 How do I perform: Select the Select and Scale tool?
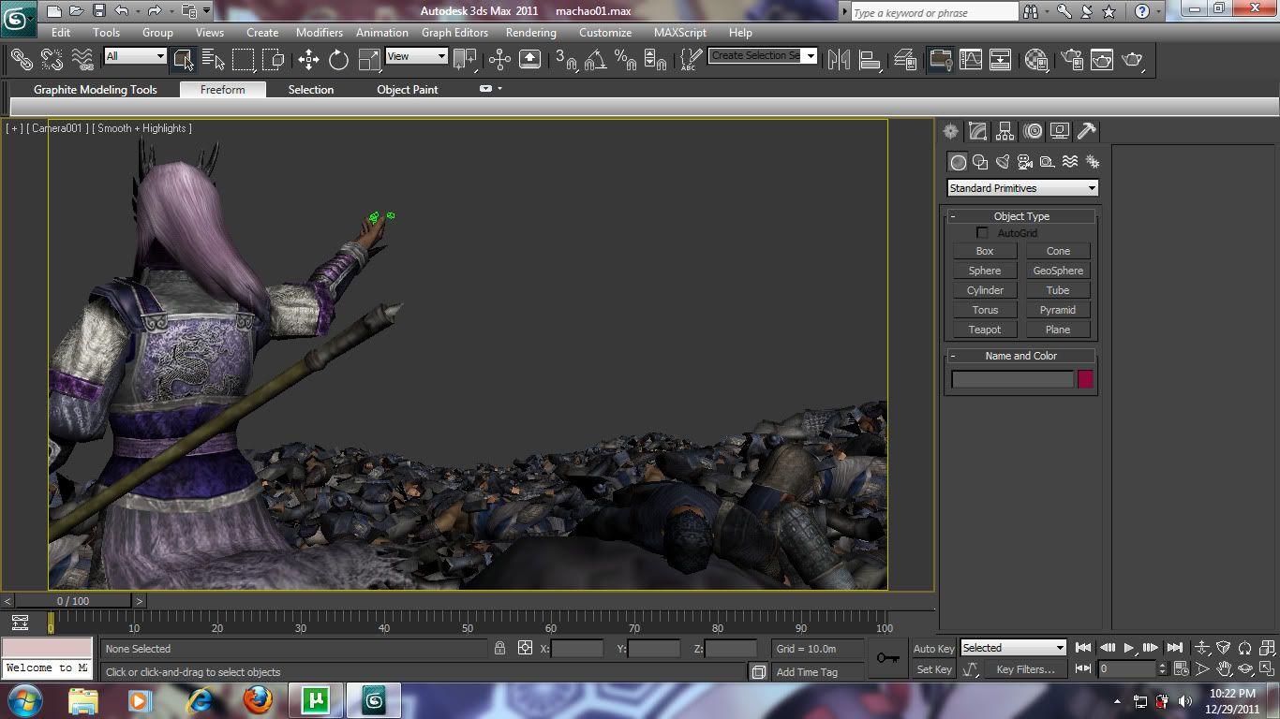369,59
